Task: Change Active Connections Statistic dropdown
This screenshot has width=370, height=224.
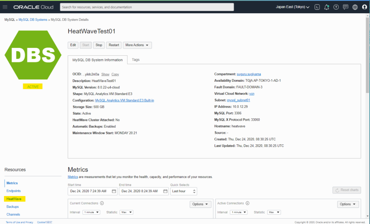Action: [x=274, y=212]
